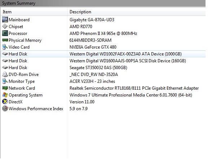
Task: Click the AMD Phenom II X4 965e value
Action: point(103,33)
